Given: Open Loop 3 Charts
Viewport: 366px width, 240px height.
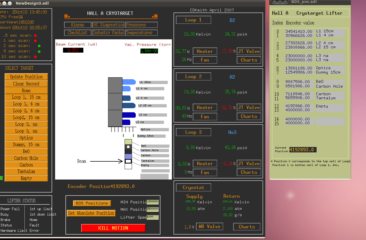Looking at the screenshot, I should coord(249,172).
